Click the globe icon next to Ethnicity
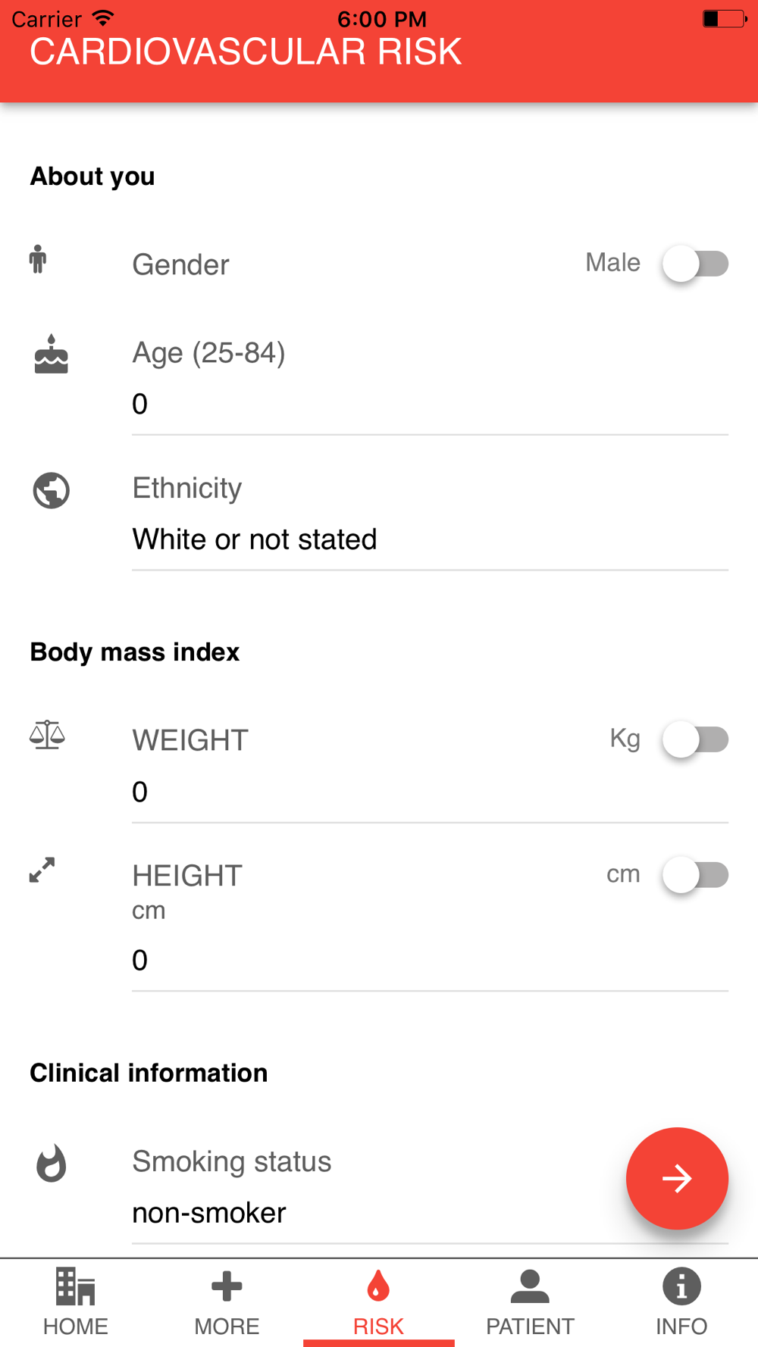758x1347 pixels. click(52, 490)
